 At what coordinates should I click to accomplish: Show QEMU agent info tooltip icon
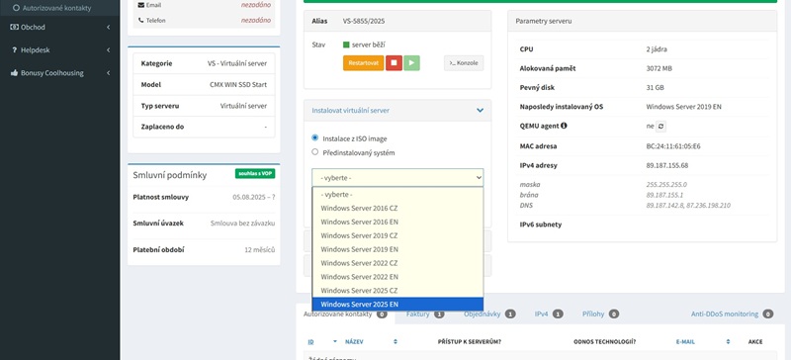pyautogui.click(x=564, y=126)
